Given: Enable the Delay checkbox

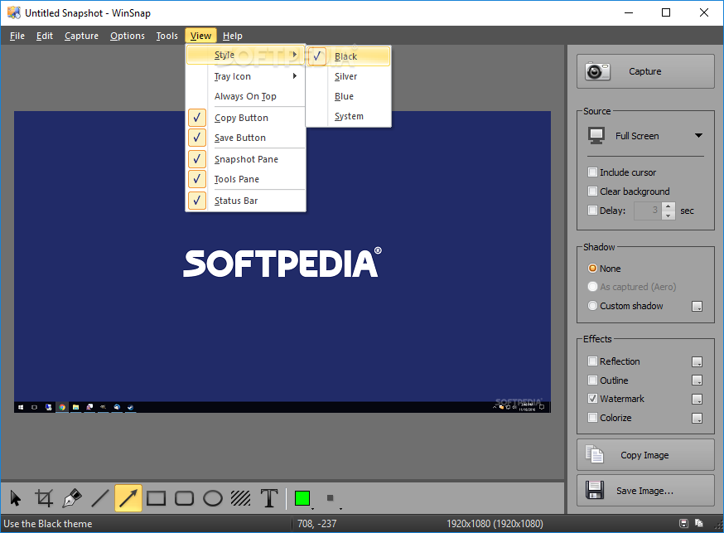Looking at the screenshot, I should coord(592,211).
